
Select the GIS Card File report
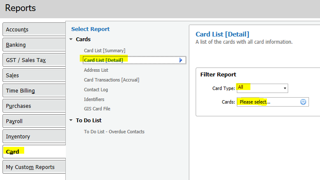97,109
